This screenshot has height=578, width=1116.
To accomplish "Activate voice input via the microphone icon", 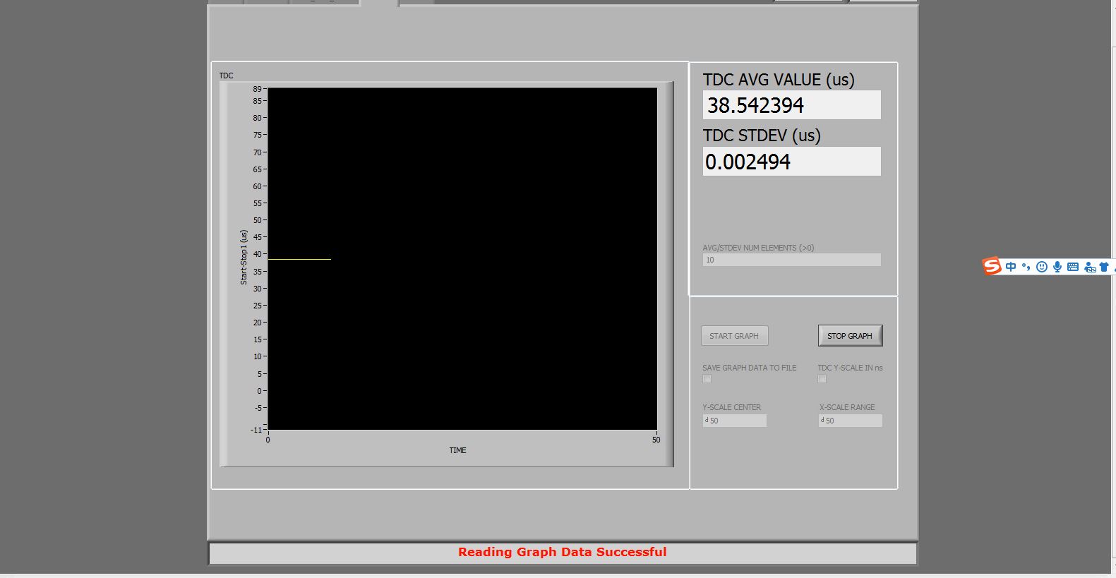I will pyautogui.click(x=1057, y=267).
